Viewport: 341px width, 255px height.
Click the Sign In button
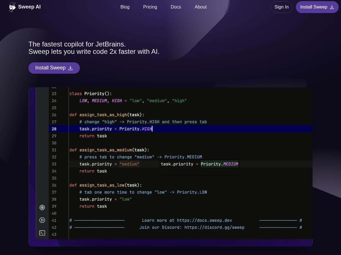281,7
